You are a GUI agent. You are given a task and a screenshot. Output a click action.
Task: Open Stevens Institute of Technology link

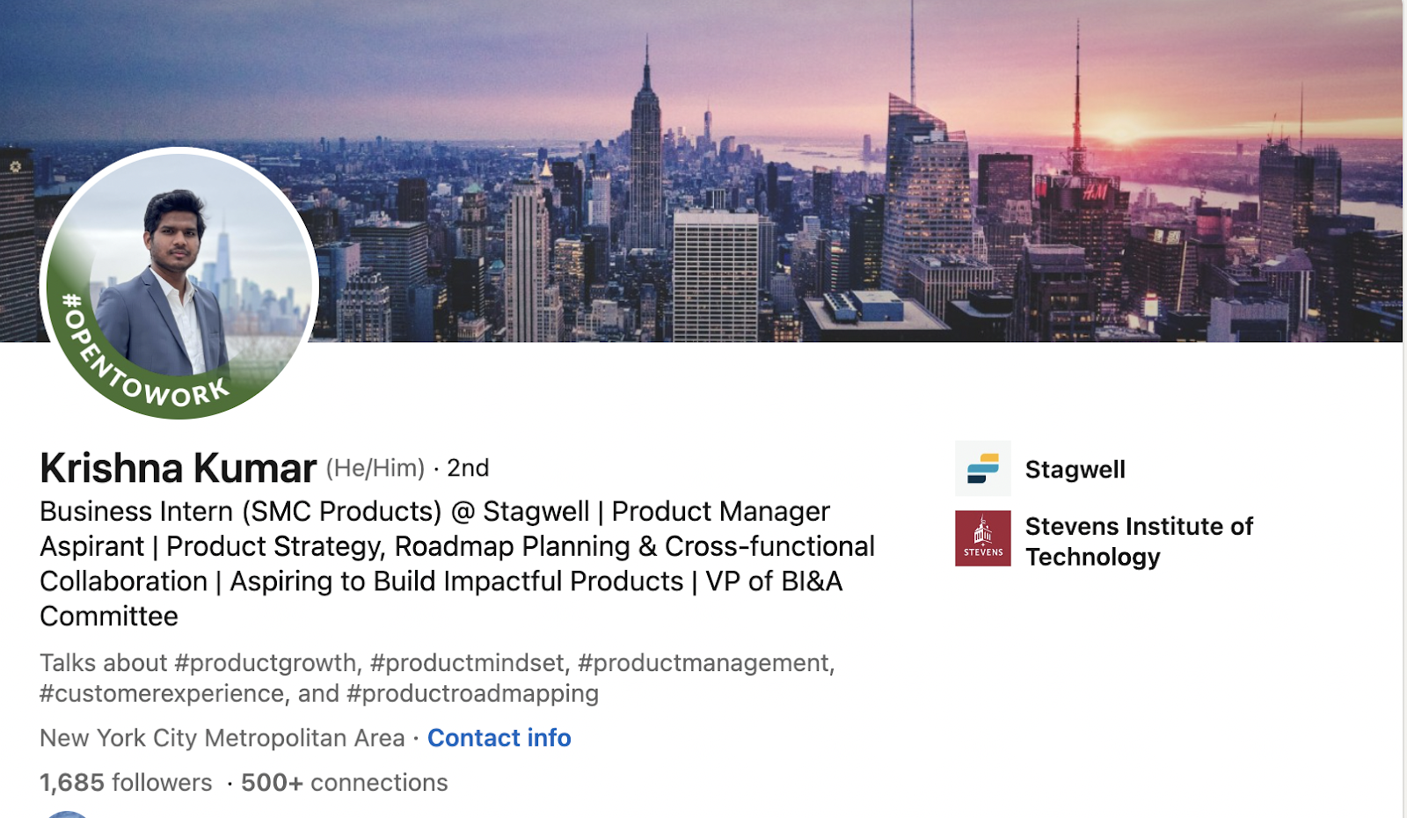(x=1139, y=541)
